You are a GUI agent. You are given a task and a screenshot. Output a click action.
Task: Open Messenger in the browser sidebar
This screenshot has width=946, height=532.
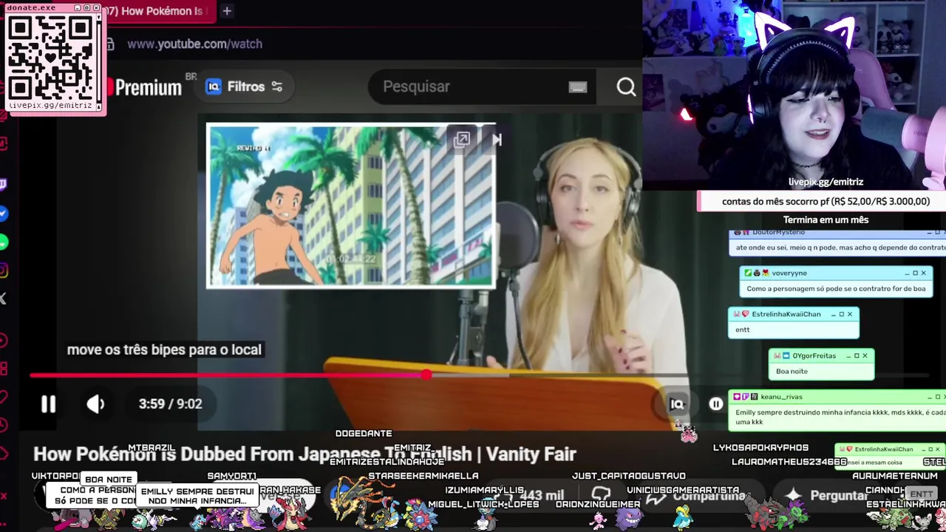pyautogui.click(x=4, y=214)
